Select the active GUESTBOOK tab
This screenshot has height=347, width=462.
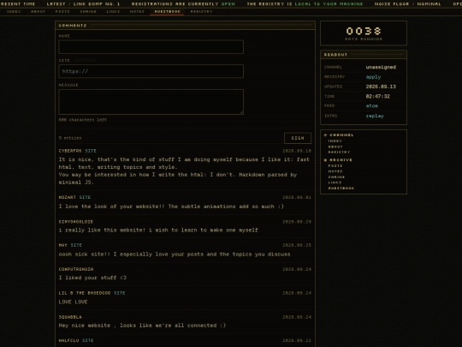pos(168,11)
